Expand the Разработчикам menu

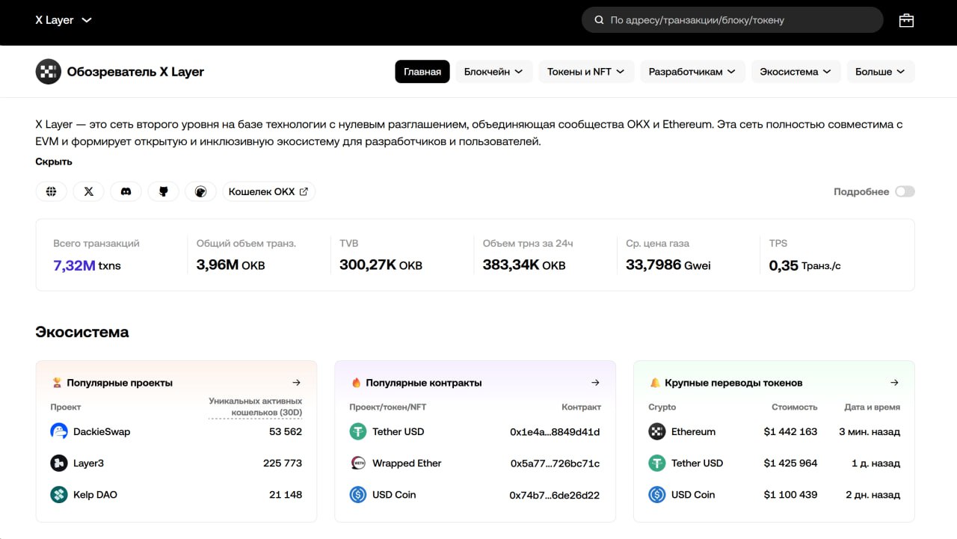(x=692, y=72)
